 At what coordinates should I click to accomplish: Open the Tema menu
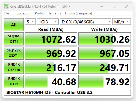(x=52, y=13)
